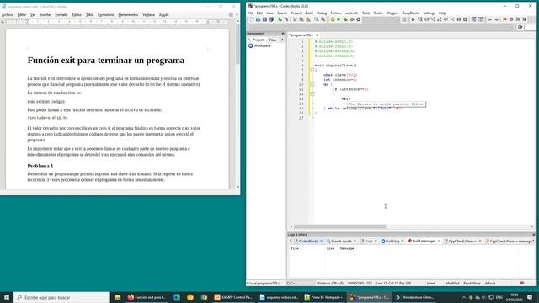Open the Debug menu in Code::Blocks
The image size is (539, 303).
[322, 13]
